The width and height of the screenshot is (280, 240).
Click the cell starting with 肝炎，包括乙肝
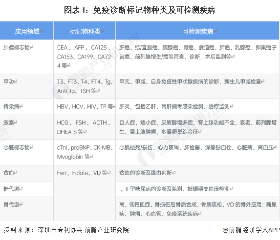[x=197, y=107]
